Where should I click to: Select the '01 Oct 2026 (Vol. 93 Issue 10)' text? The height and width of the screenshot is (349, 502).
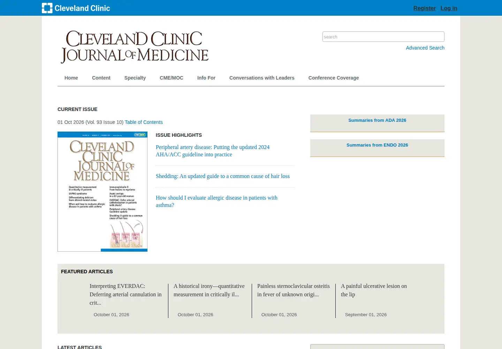coord(90,122)
